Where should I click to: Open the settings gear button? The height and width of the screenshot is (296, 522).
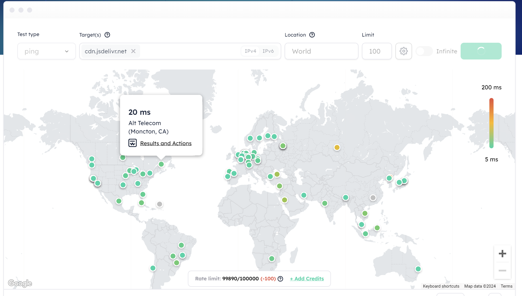(x=403, y=51)
